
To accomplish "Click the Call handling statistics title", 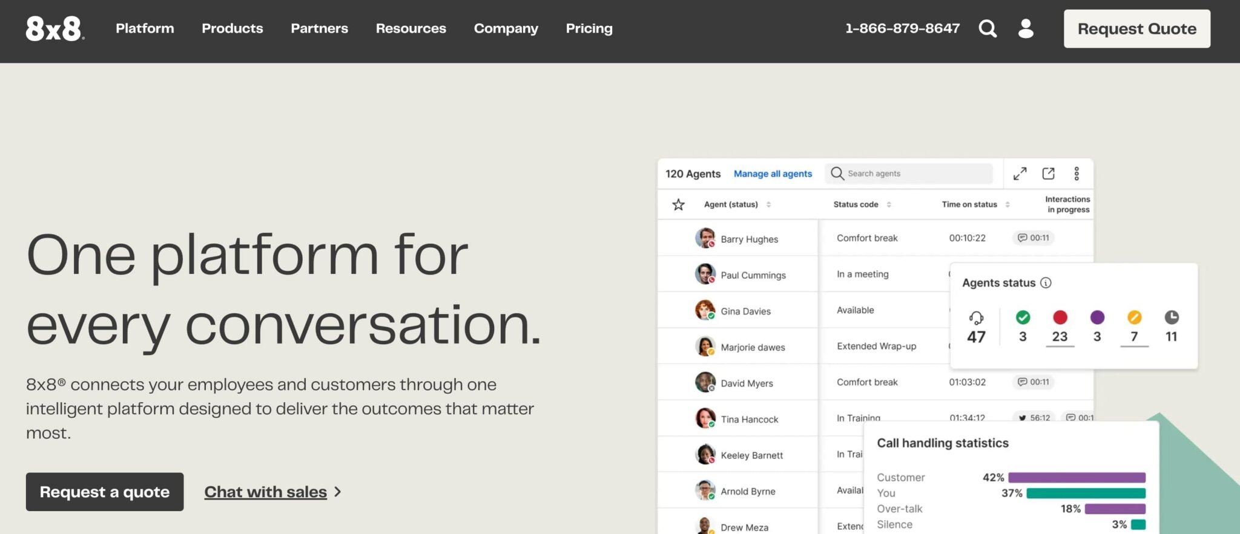I will coord(943,443).
